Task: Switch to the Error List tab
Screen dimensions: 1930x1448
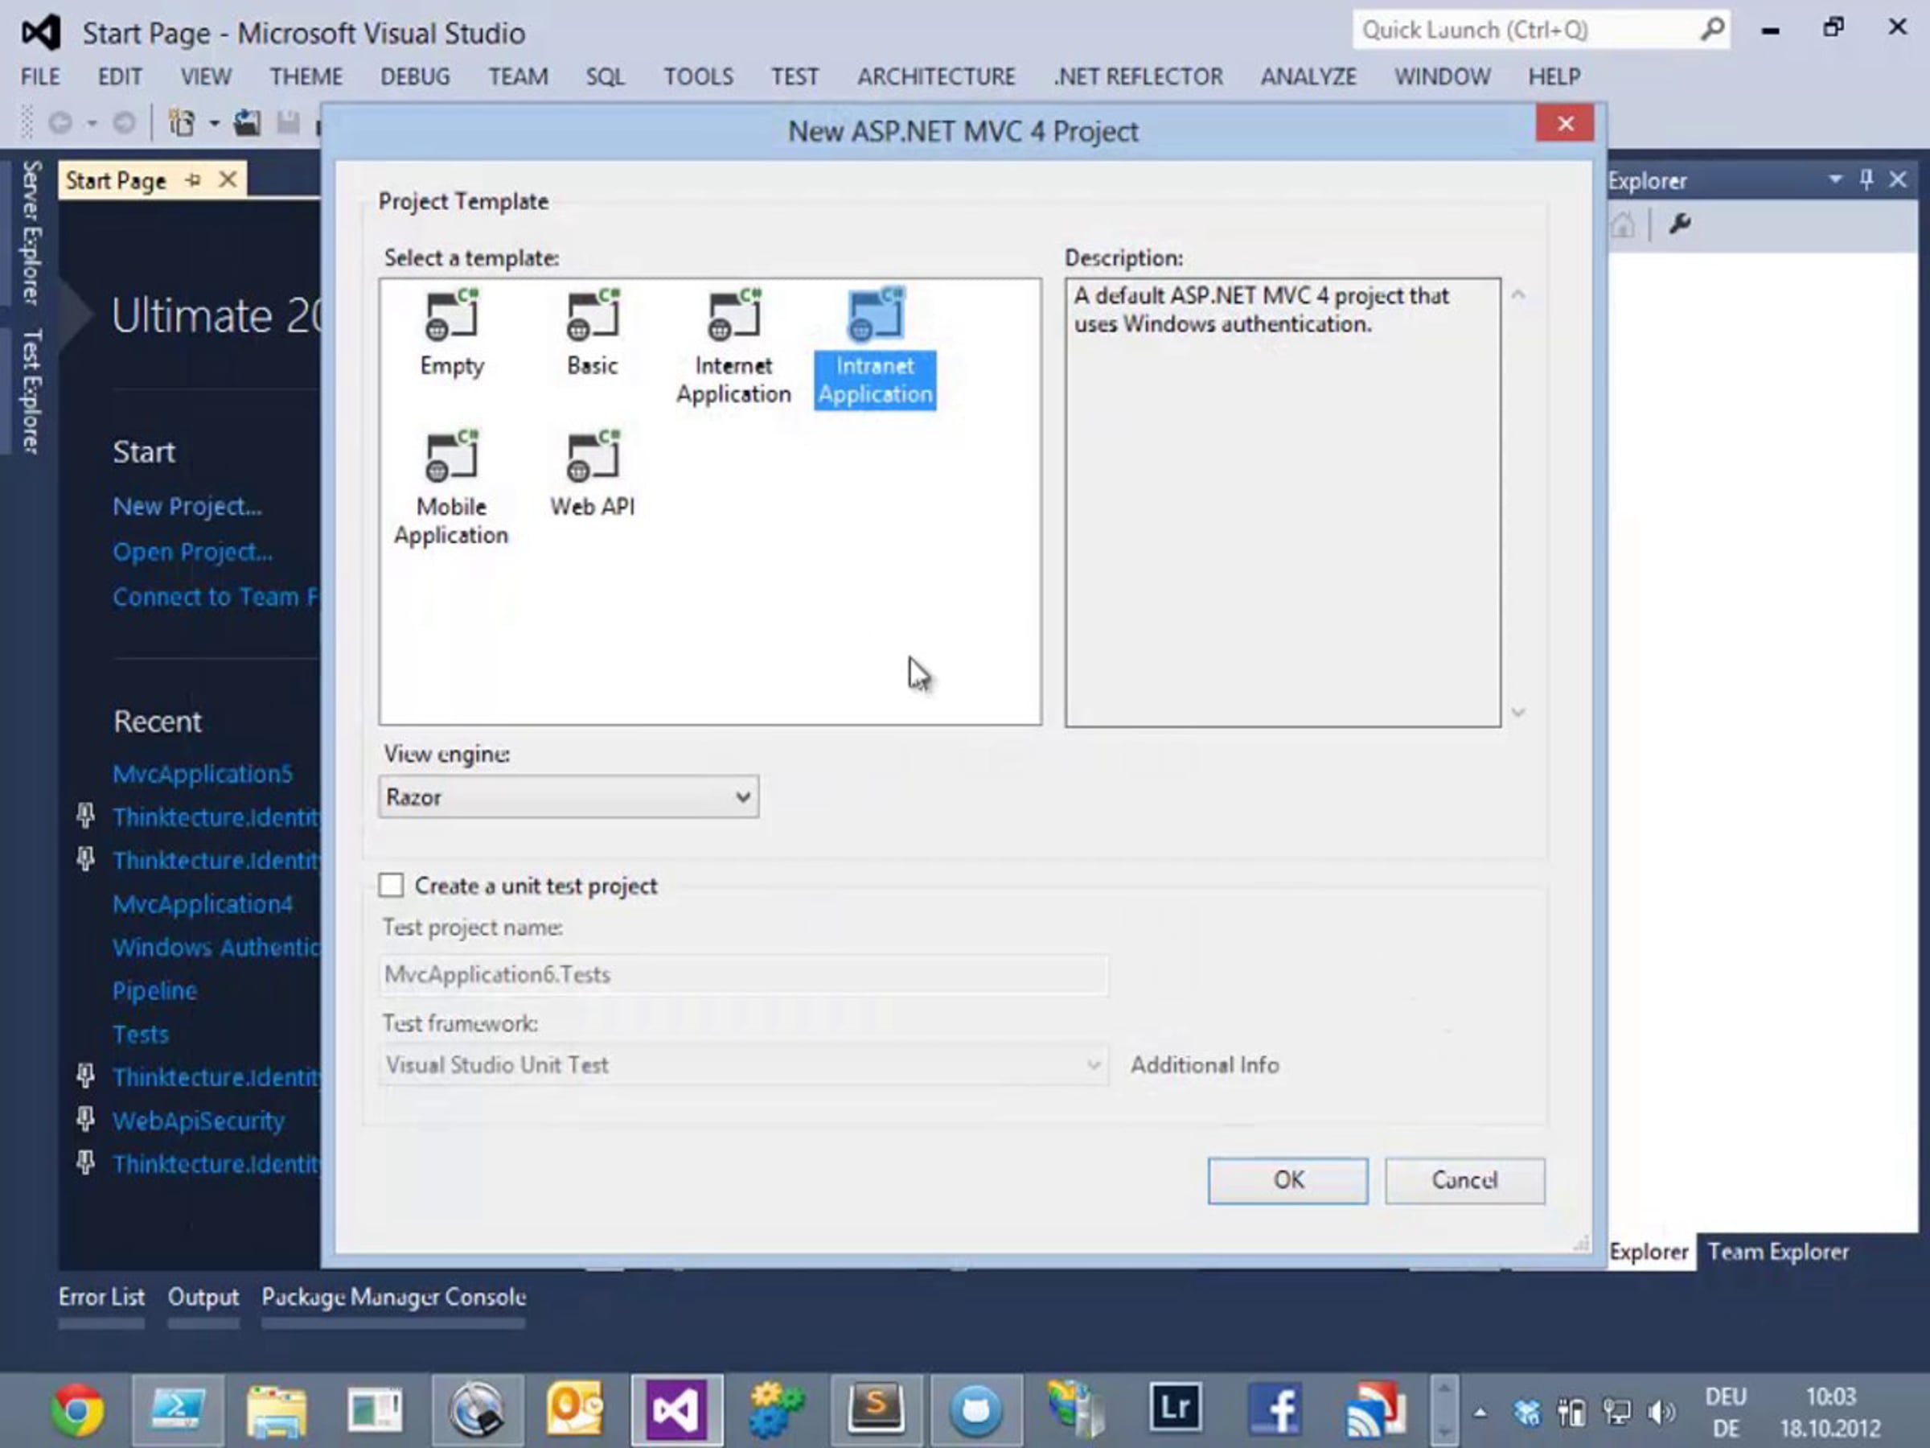Action: point(101,1297)
